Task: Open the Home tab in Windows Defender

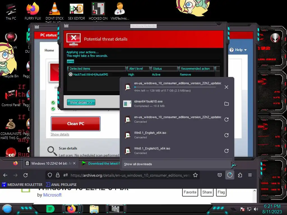Action: (49, 50)
